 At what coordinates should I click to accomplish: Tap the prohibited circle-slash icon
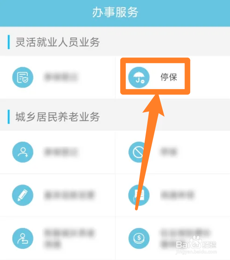pyautogui.click(x=139, y=152)
